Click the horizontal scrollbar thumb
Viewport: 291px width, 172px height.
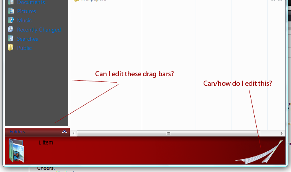[168, 133]
